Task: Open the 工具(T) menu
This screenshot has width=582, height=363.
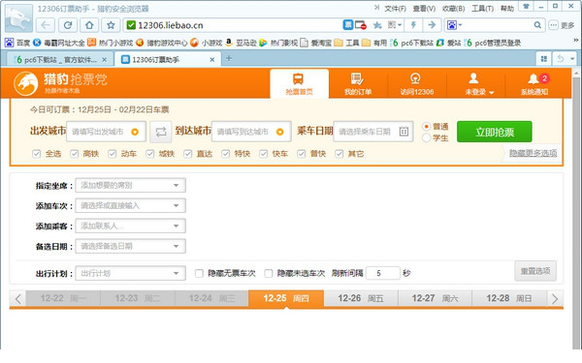Action: (482, 8)
